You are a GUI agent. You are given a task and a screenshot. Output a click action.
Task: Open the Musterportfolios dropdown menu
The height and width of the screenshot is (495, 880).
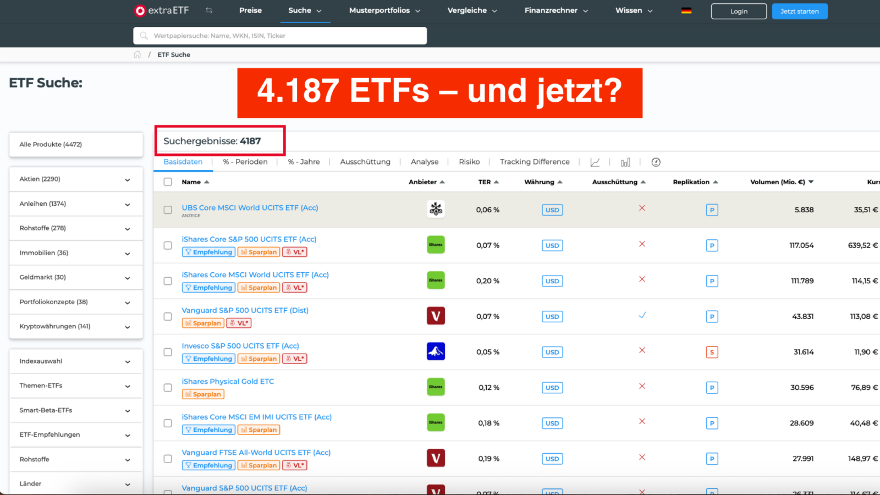tap(384, 10)
